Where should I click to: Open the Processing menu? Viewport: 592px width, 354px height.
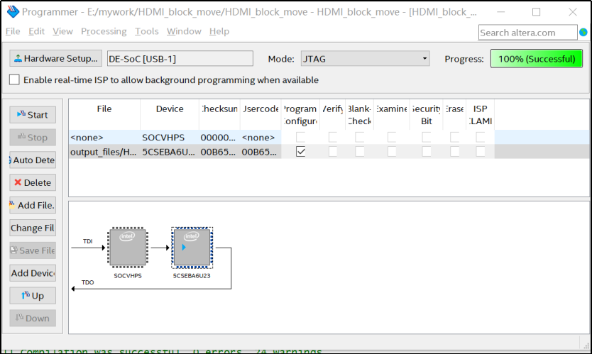[x=104, y=31]
